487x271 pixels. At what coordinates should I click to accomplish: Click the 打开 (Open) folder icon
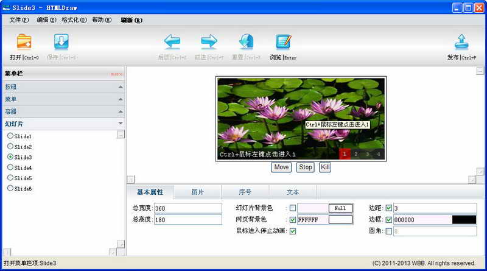pyautogui.click(x=24, y=42)
